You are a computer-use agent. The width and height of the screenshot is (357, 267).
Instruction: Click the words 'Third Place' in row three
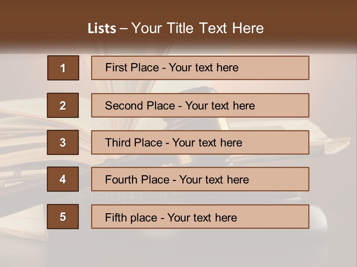pos(134,142)
